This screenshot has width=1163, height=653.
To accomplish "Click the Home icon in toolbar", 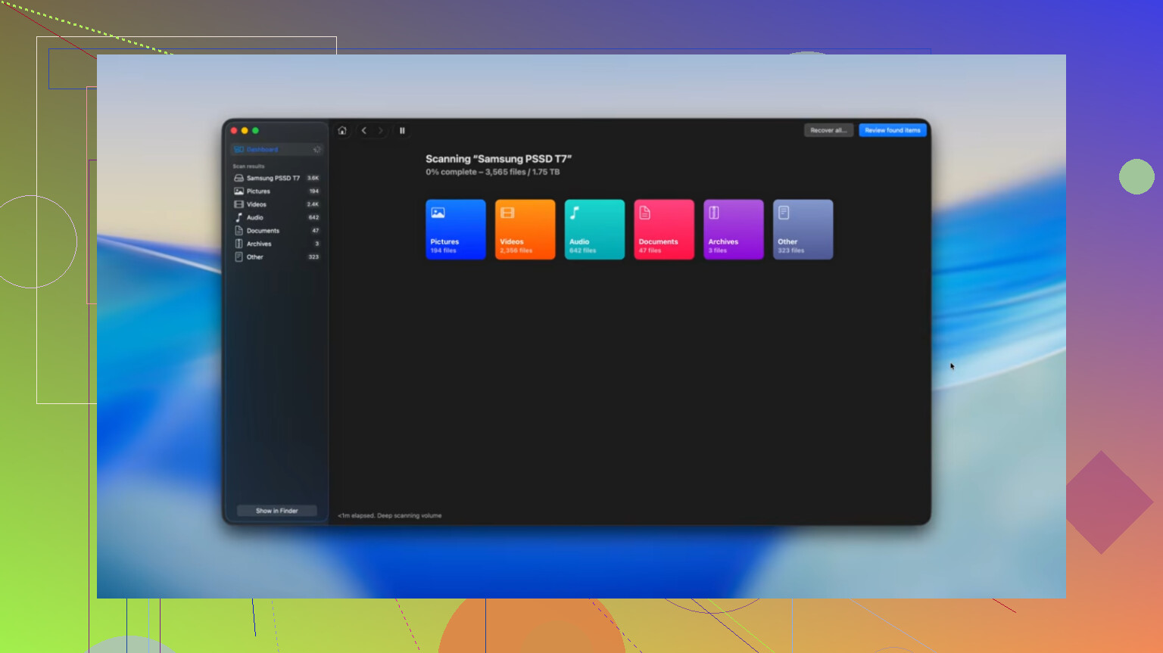I will point(342,131).
